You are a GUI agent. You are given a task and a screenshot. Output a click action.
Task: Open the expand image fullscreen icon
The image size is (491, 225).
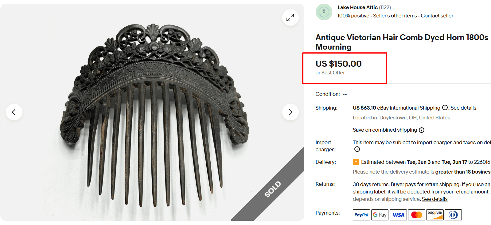(290, 18)
